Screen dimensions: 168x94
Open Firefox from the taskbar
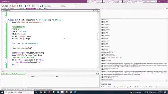coord(49,92)
